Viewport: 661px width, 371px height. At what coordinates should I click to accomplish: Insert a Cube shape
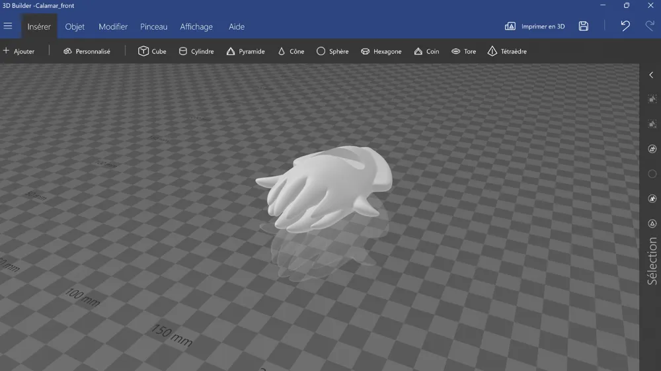(x=152, y=51)
